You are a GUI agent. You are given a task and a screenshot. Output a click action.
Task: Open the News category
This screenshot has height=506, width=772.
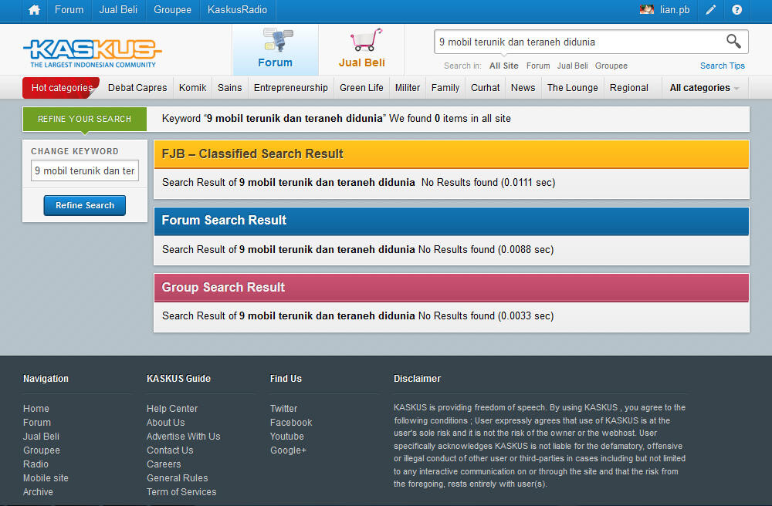click(523, 88)
